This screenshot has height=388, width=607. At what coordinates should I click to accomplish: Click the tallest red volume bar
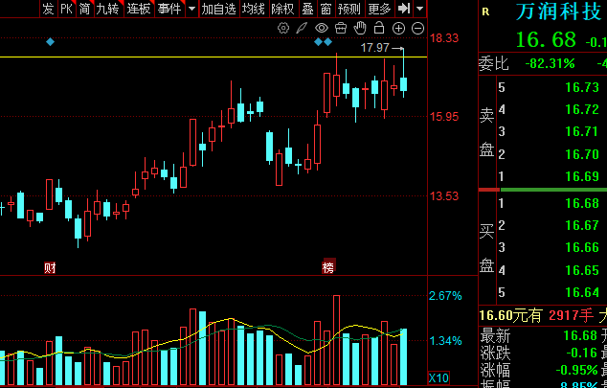(x=336, y=340)
